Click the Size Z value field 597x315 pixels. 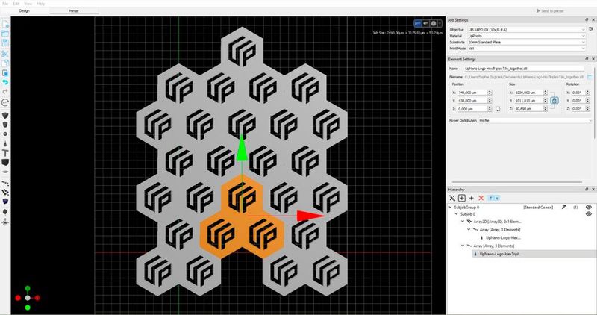click(529, 109)
